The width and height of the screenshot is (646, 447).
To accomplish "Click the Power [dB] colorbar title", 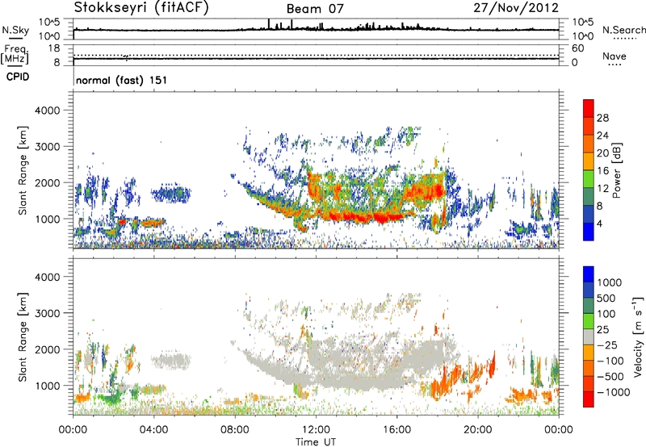I will pyautogui.click(x=616, y=170).
